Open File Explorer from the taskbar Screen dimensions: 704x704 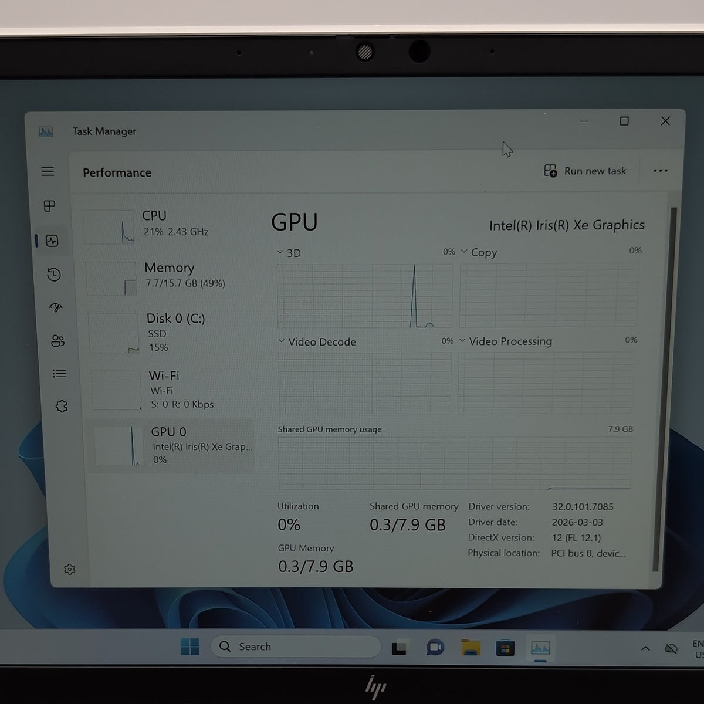click(x=471, y=648)
